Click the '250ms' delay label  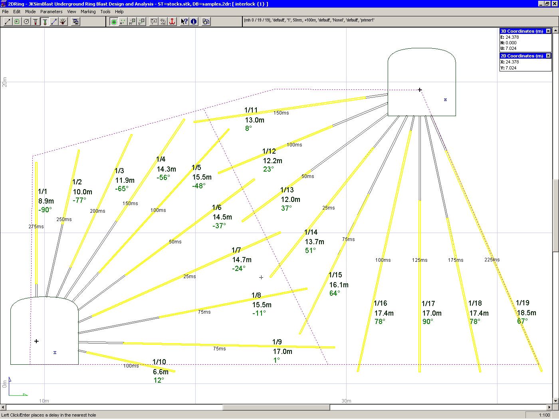click(64, 219)
